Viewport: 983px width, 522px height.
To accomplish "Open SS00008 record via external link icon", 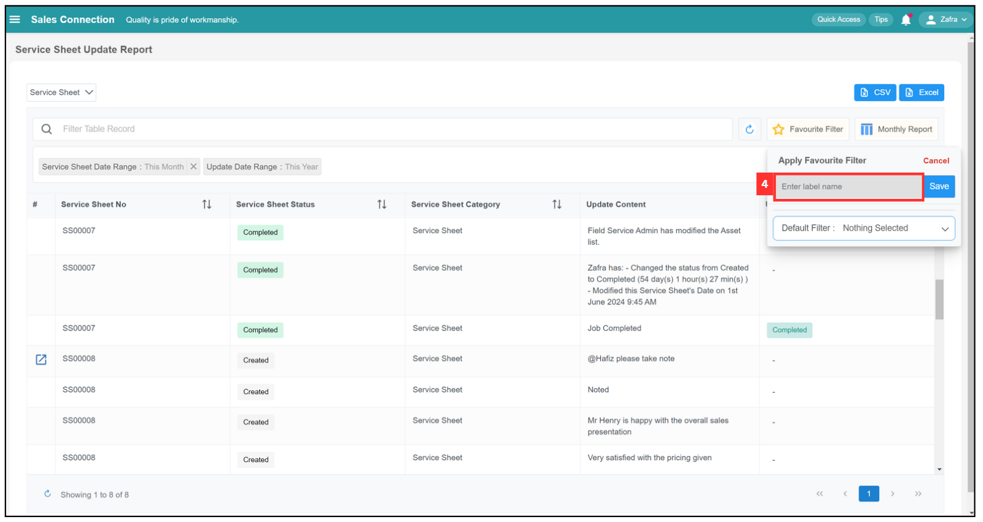I will tap(41, 360).
